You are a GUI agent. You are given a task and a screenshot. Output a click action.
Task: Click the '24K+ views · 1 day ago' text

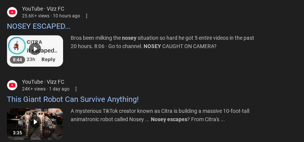pyautogui.click(x=46, y=89)
